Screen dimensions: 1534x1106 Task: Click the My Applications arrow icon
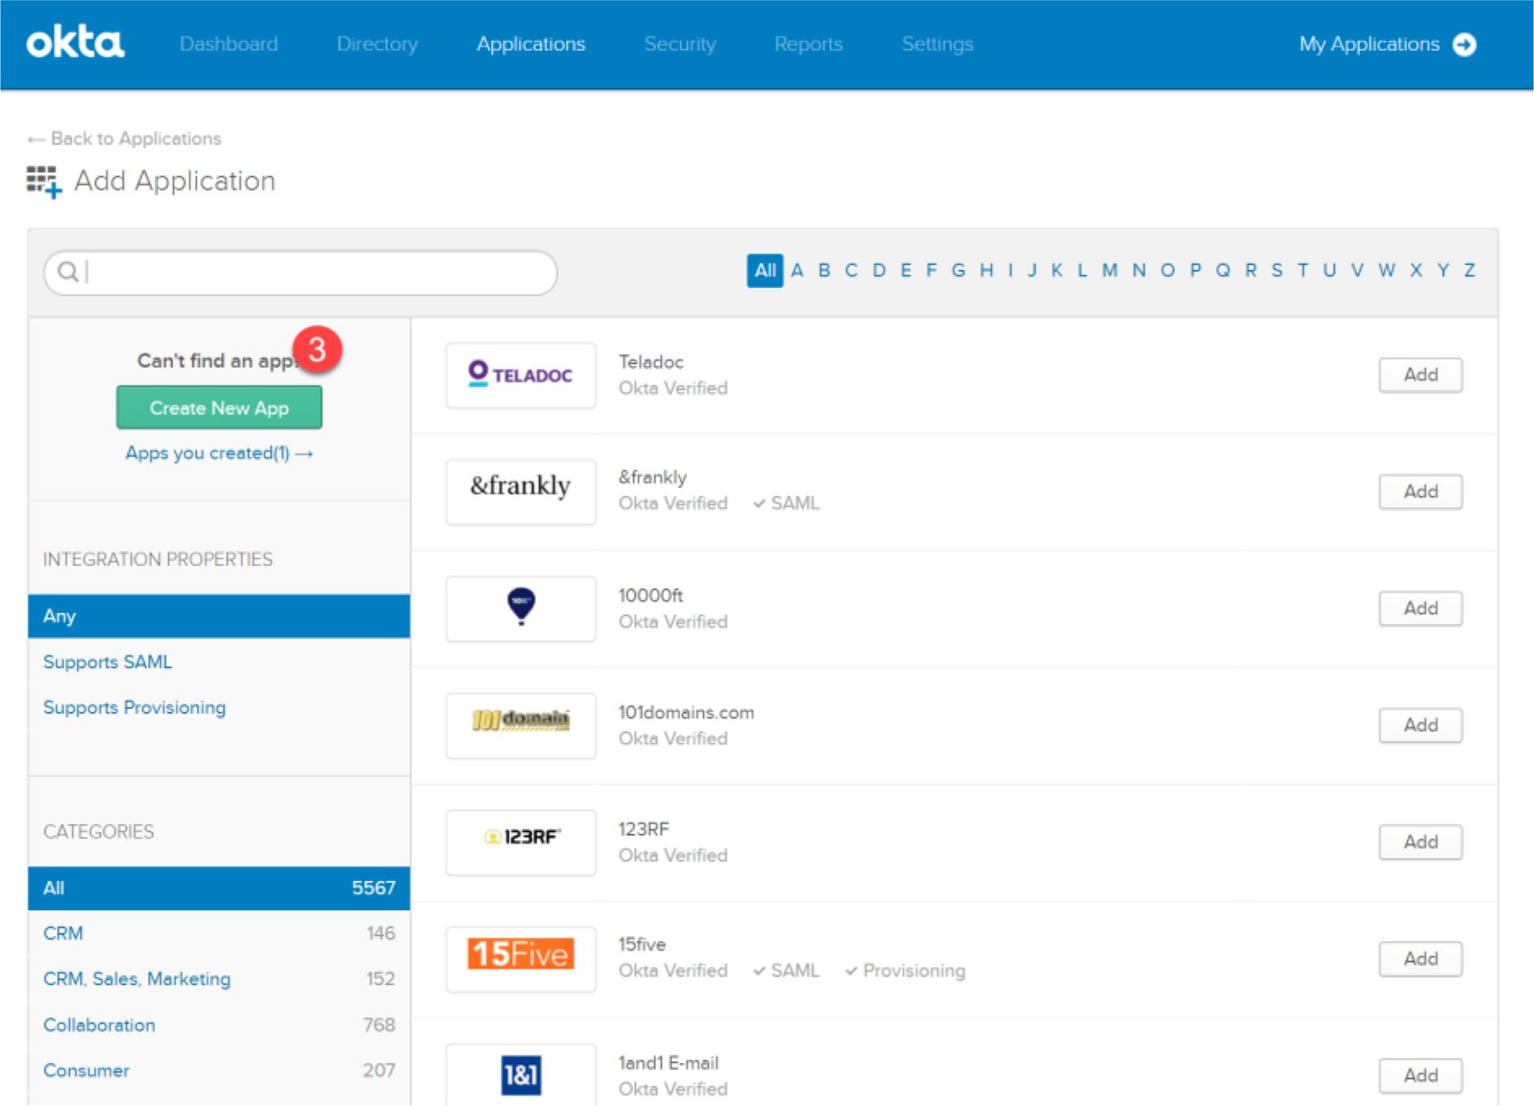[x=1465, y=45]
